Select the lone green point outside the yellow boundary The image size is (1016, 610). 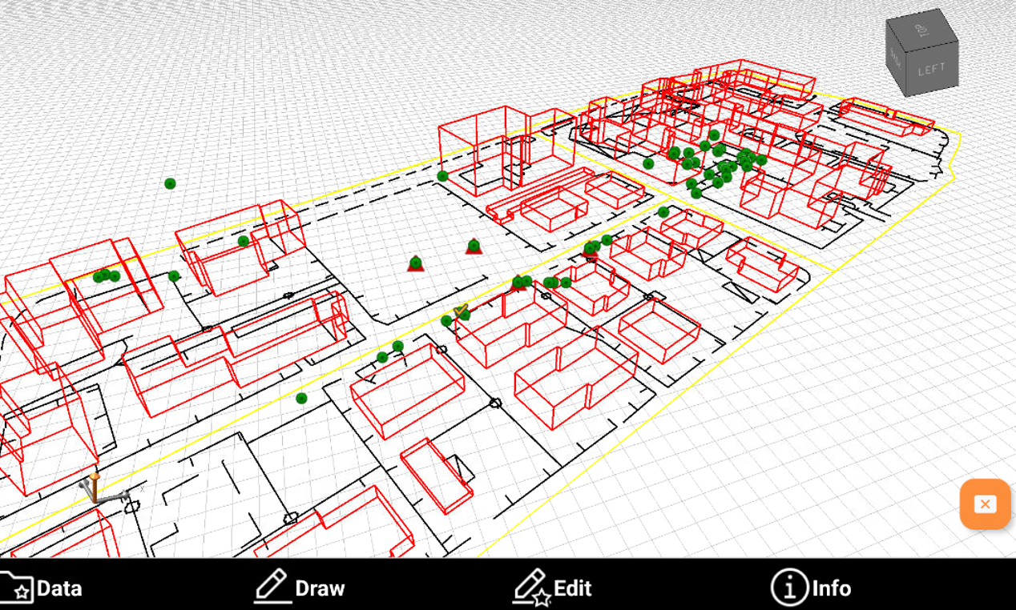170,183
